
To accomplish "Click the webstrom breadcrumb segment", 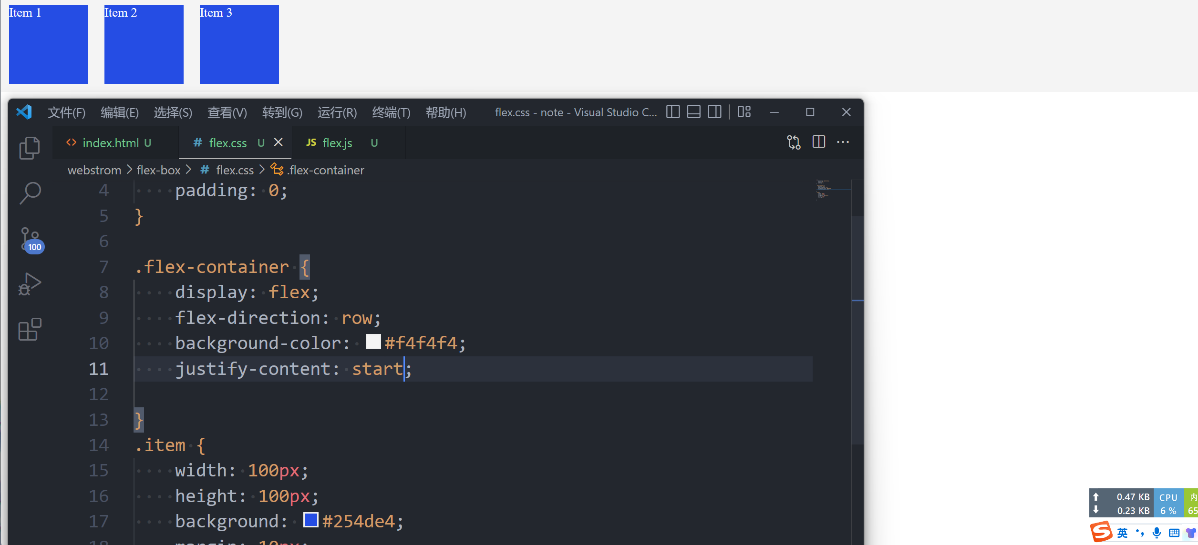I will click(x=94, y=170).
